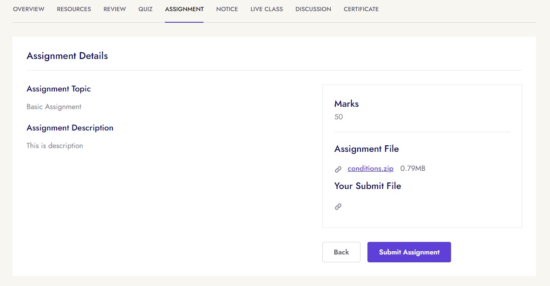Select the Quiz tab

(x=145, y=9)
